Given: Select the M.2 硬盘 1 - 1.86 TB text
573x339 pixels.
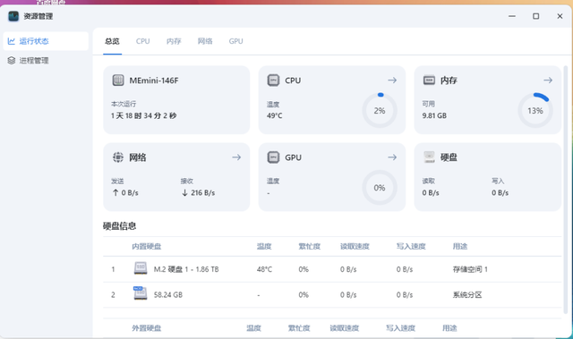Looking at the screenshot, I should tap(186, 269).
